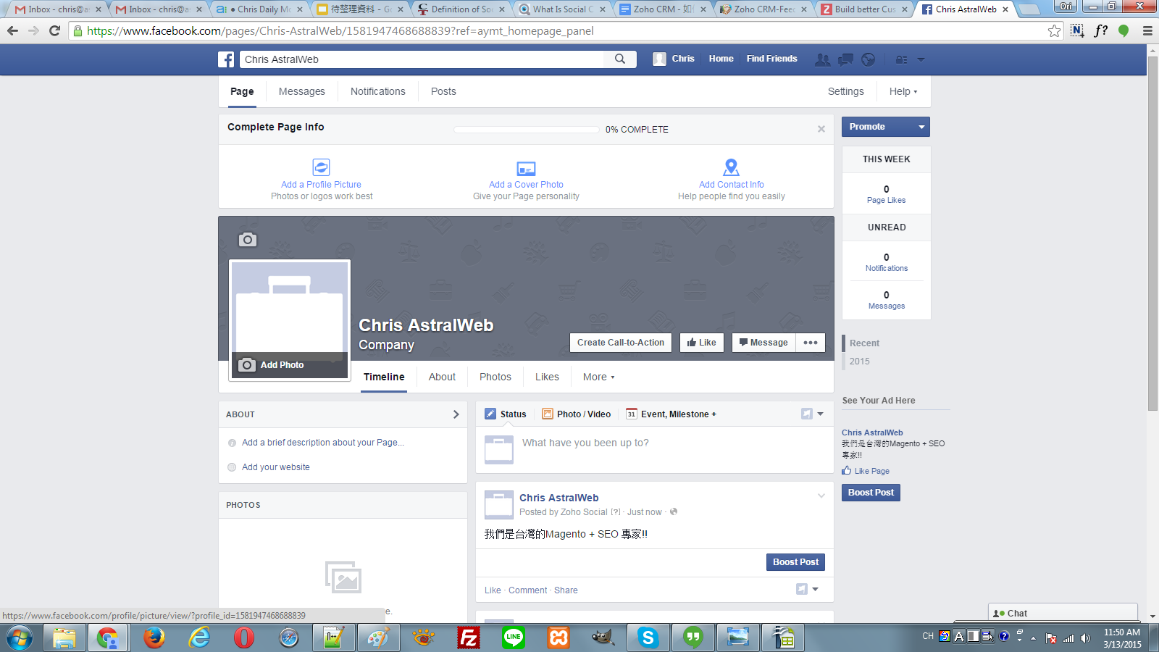
Task: Open Skype from taskbar
Action: point(648,638)
